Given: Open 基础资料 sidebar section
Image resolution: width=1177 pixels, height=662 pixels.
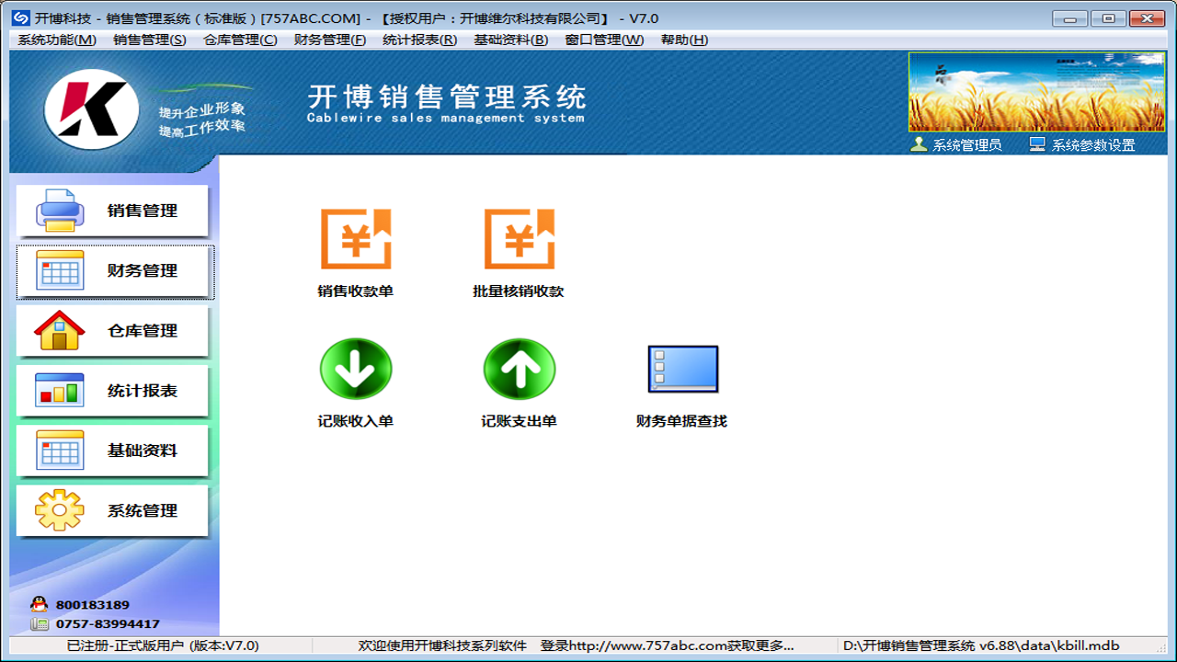Looking at the screenshot, I should [x=112, y=451].
